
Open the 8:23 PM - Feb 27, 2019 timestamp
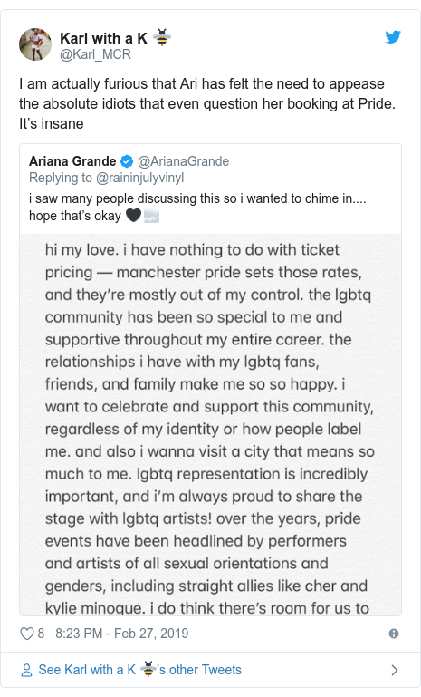tap(121, 634)
